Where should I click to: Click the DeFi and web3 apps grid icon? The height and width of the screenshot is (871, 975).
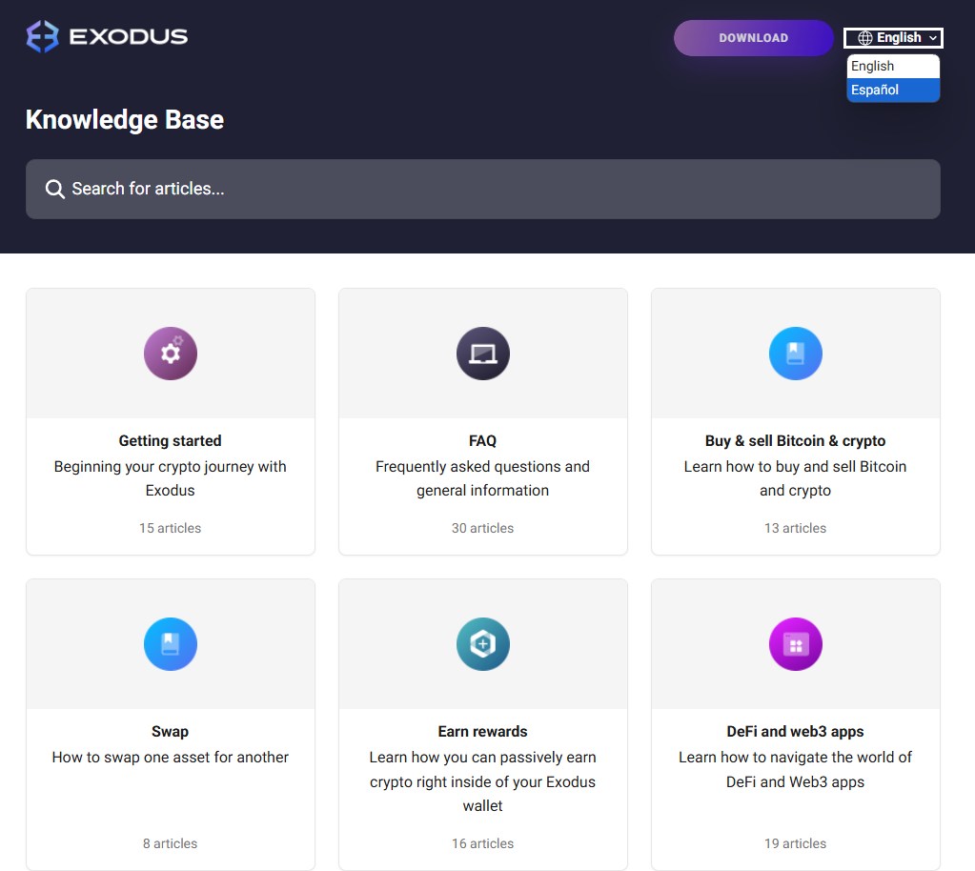coord(795,644)
